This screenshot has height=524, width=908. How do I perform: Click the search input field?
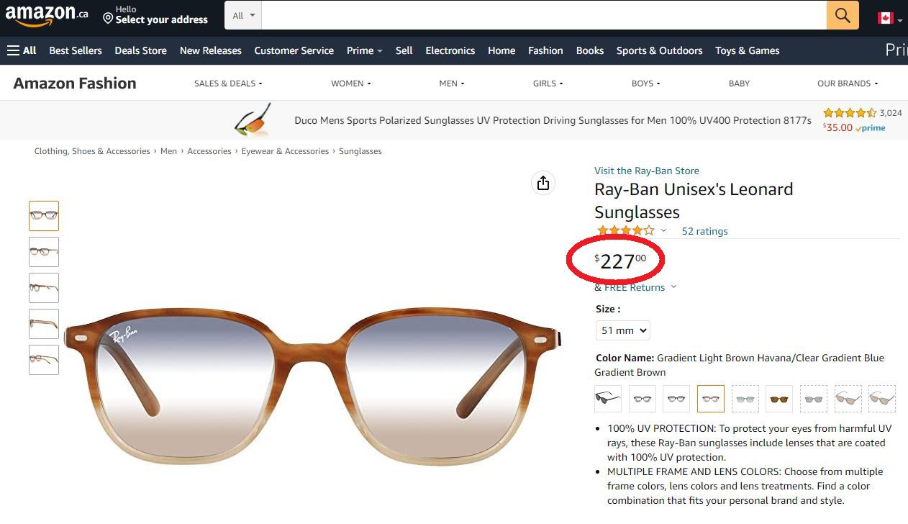[543, 15]
